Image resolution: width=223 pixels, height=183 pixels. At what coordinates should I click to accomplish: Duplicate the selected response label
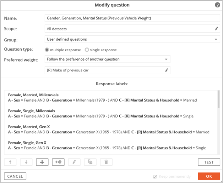[90, 162]
